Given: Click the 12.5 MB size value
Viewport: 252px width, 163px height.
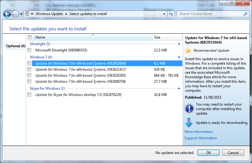Looking at the screenshot, I should [160, 50].
